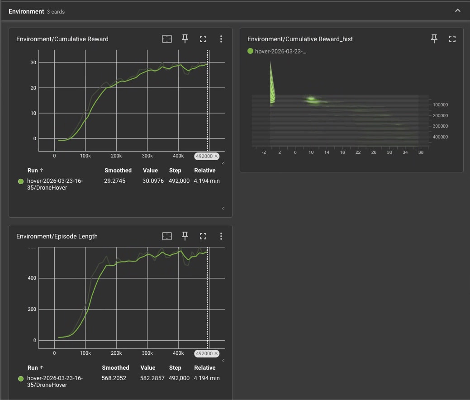Click green run color dot in Episode Length table
This screenshot has width=470, height=400.
(21, 379)
